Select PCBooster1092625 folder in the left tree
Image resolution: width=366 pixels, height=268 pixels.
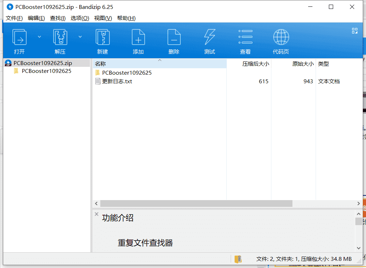point(46,71)
